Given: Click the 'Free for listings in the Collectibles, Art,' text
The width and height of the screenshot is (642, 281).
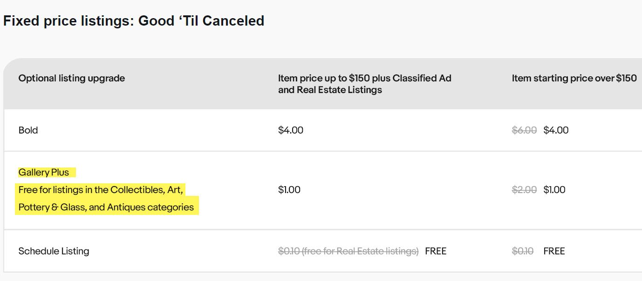Looking at the screenshot, I should point(101,190).
